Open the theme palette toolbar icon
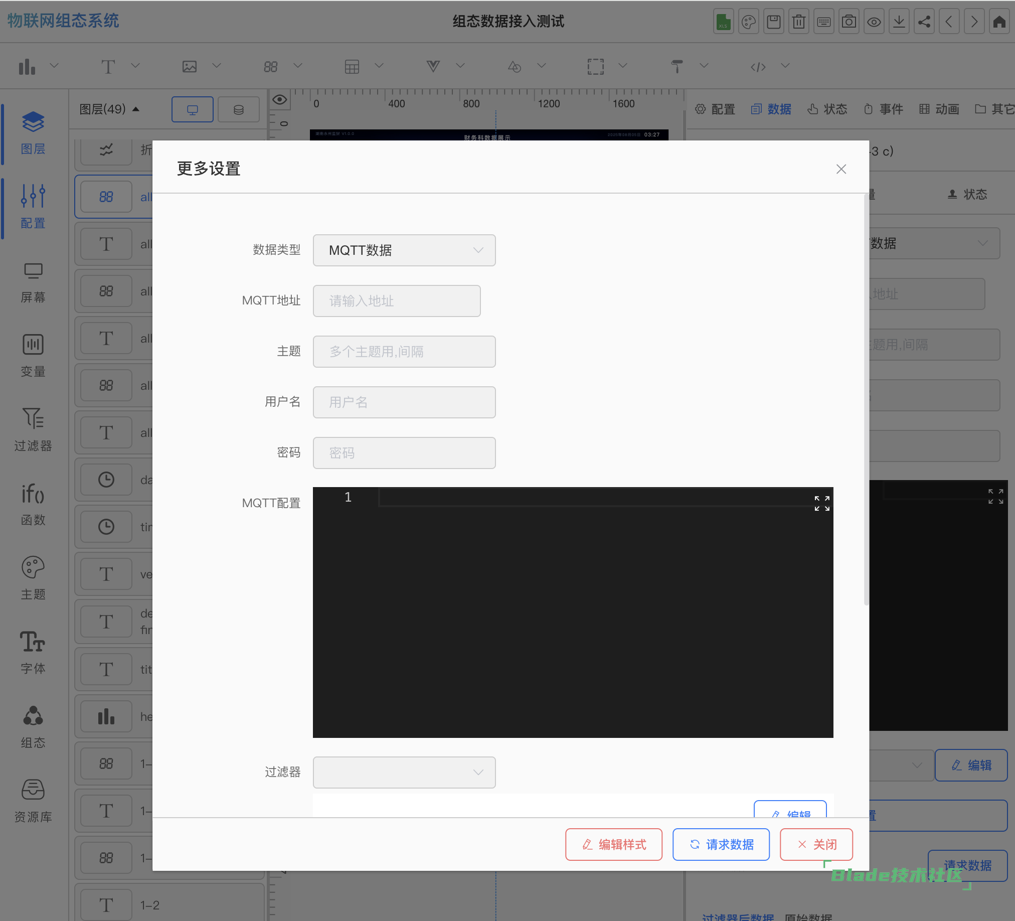1015x921 pixels. pos(749,22)
